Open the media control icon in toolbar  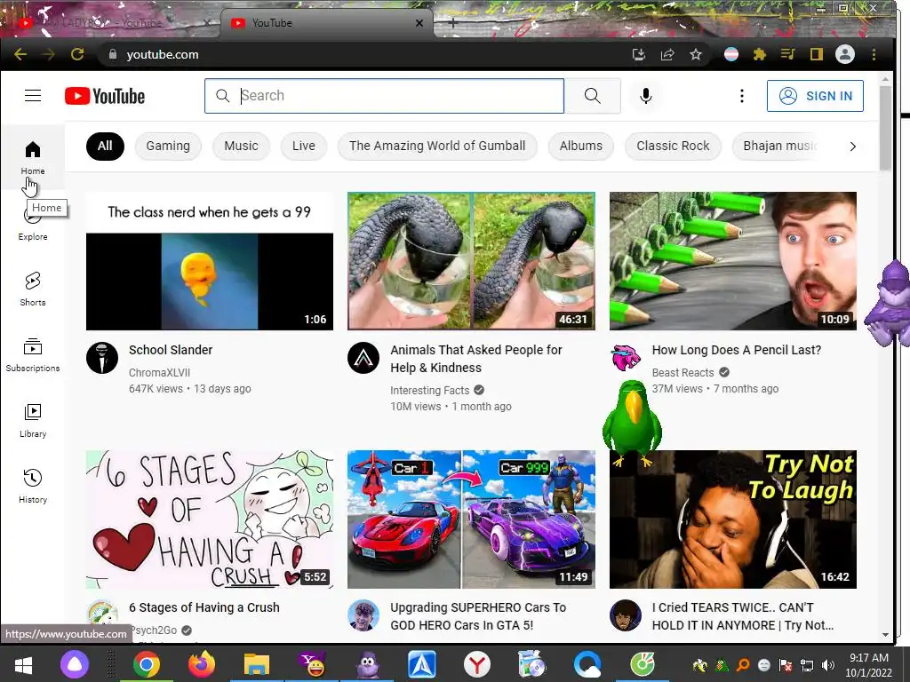[787, 54]
